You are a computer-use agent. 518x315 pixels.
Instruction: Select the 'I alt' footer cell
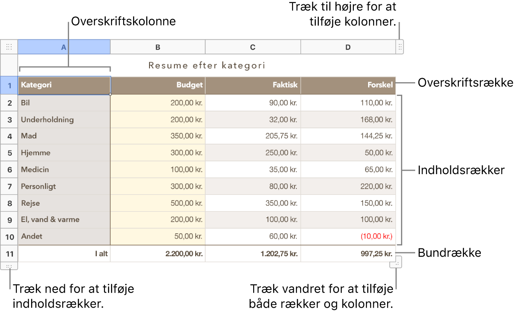[x=64, y=254]
